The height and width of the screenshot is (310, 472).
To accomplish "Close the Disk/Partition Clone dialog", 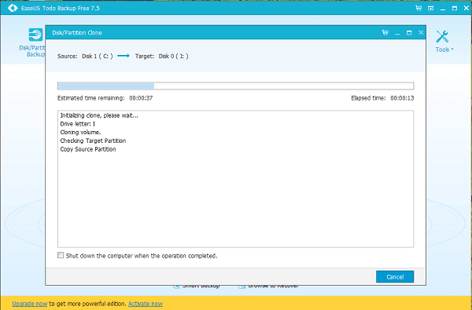I will [x=421, y=32].
